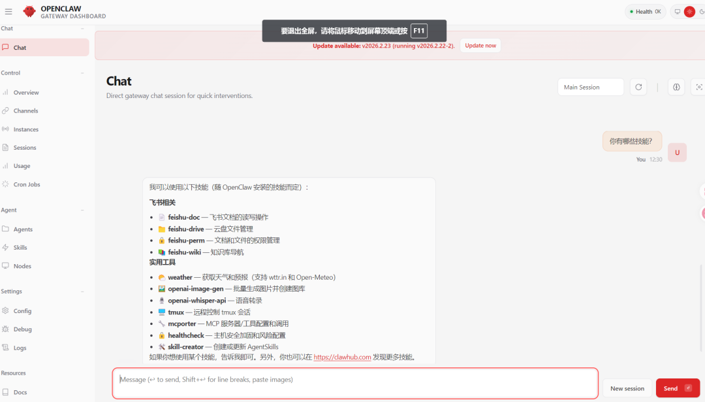
Task: Open Agents via its folder icon
Action: pyautogui.click(x=5, y=229)
